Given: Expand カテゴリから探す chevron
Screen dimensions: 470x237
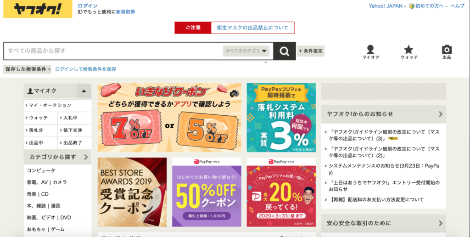Looking at the screenshot, I should click(x=86, y=157).
